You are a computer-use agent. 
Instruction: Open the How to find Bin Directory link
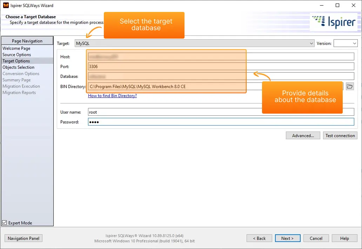coord(113,95)
